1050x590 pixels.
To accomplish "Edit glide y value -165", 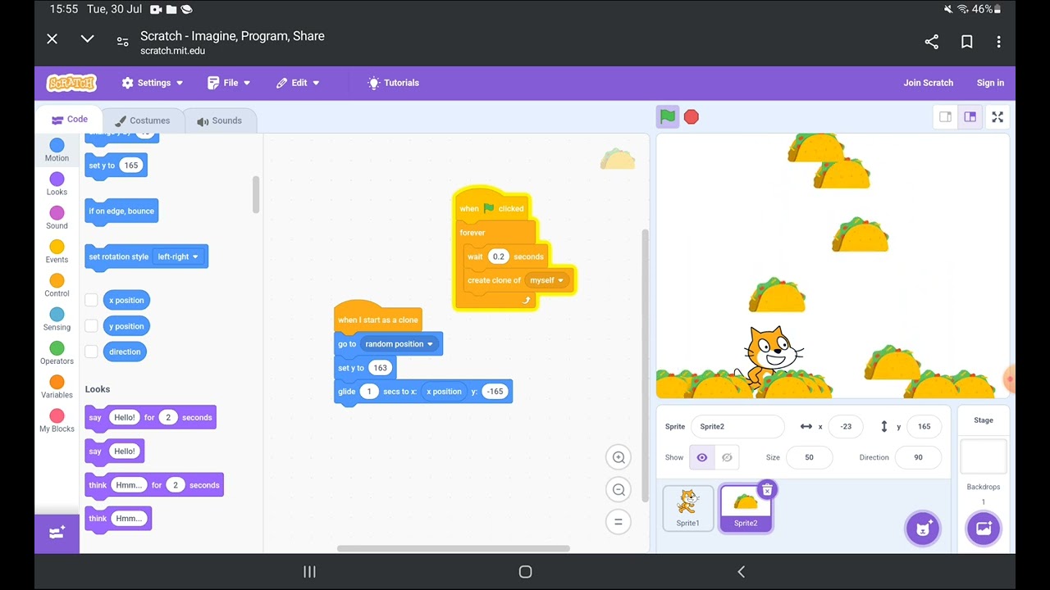I will (x=495, y=392).
